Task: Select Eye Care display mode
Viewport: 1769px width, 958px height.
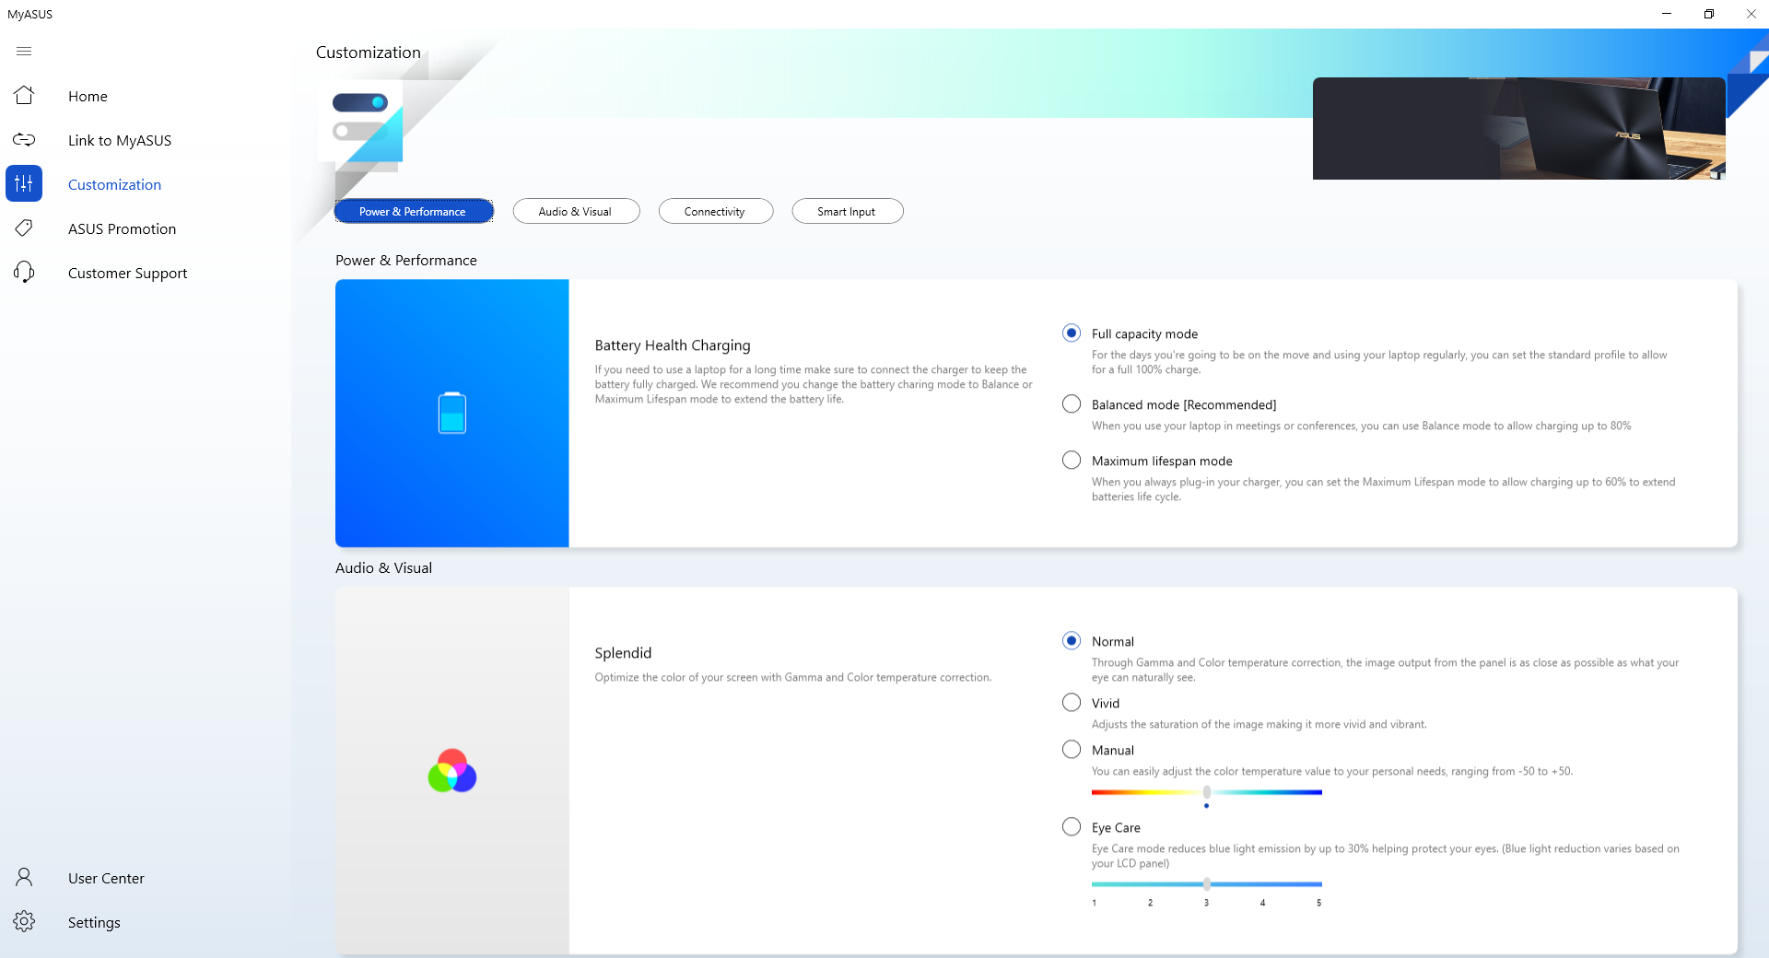Action: [1072, 827]
